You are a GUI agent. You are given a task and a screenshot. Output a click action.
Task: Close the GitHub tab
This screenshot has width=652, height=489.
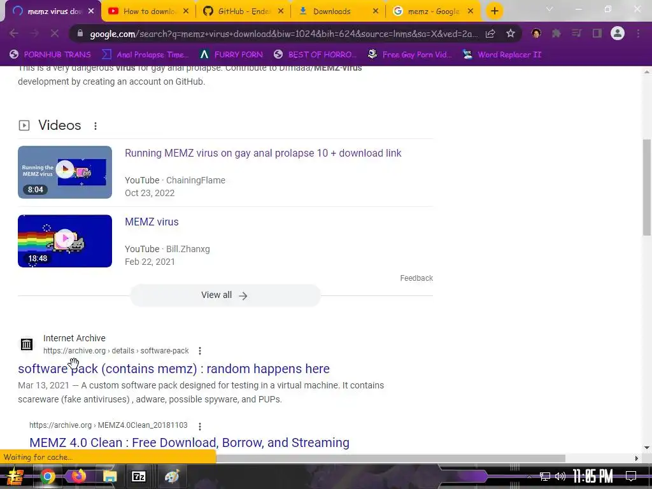281,11
